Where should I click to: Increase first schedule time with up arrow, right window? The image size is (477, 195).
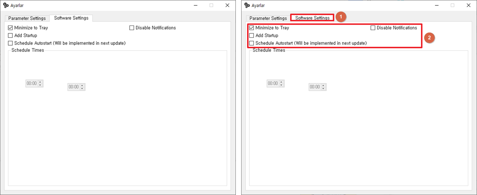pyautogui.click(x=282, y=82)
